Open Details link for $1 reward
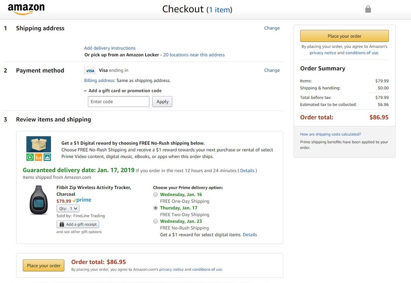 250,235
